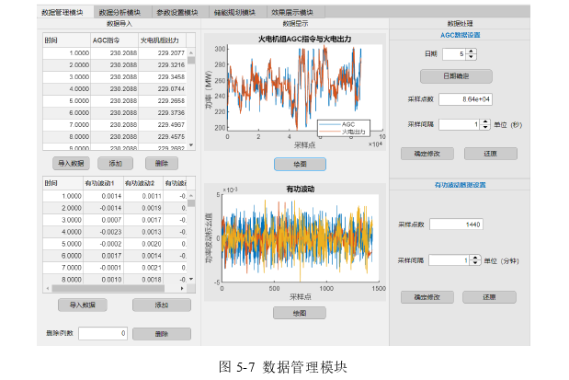The image size is (569, 380).
Task: Click 采样间隔 field with unit 秒
Action: (x=460, y=124)
